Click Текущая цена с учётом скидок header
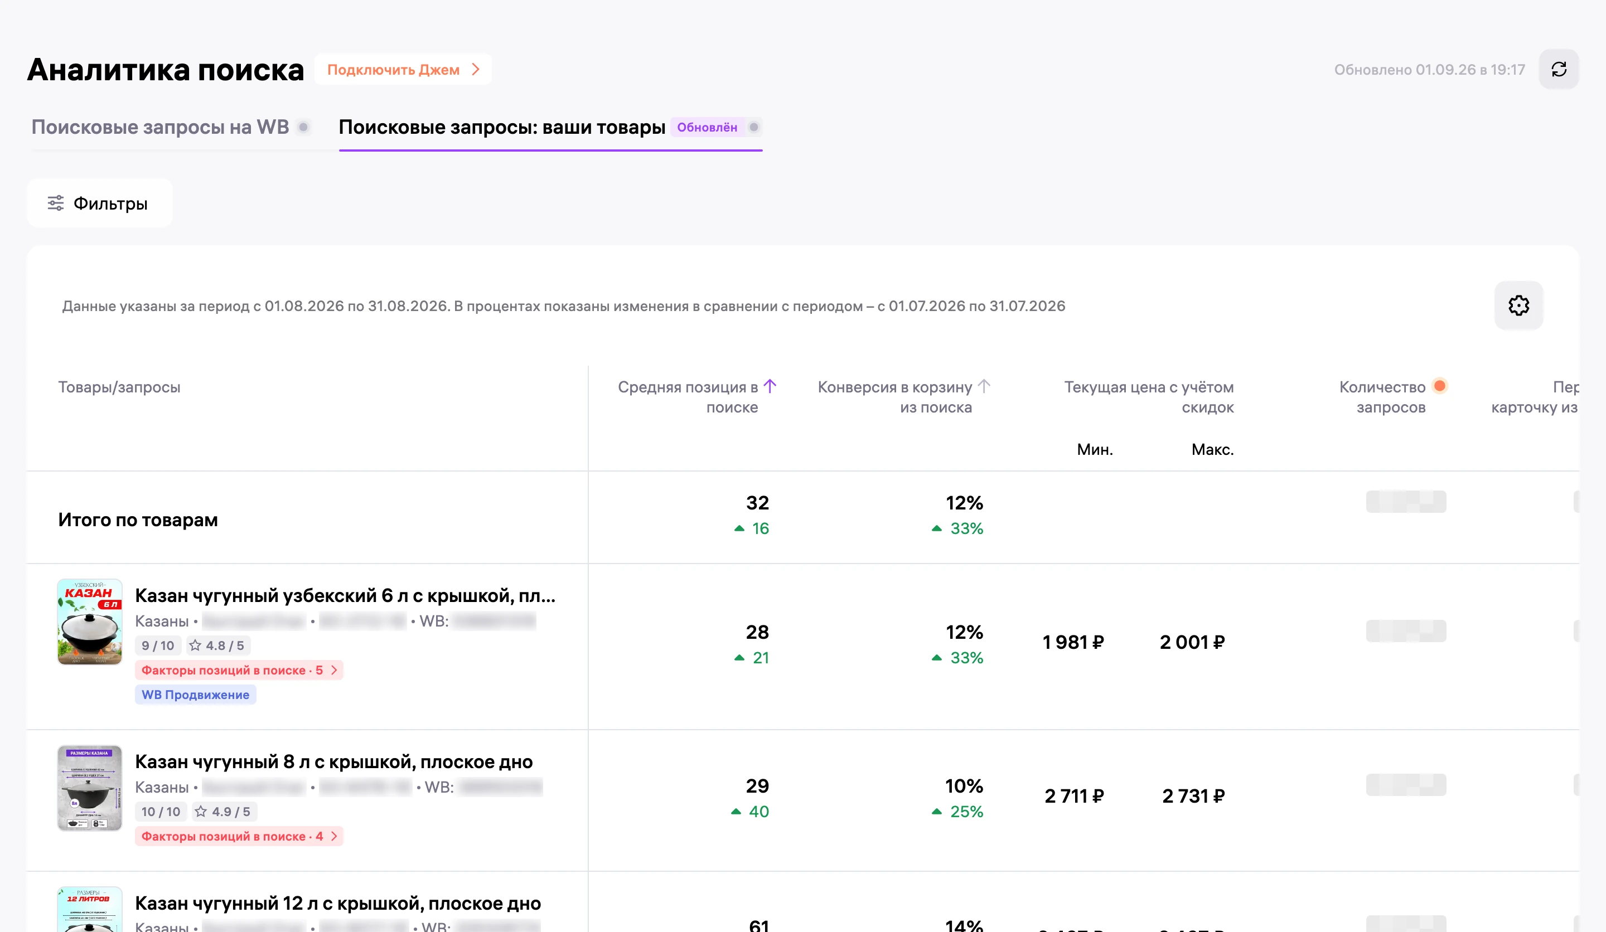Viewport: 1606px width, 932px height. tap(1148, 397)
